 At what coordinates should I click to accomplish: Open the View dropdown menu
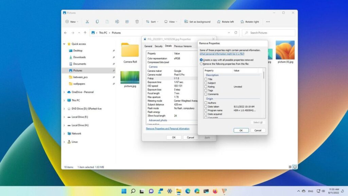[170, 22]
